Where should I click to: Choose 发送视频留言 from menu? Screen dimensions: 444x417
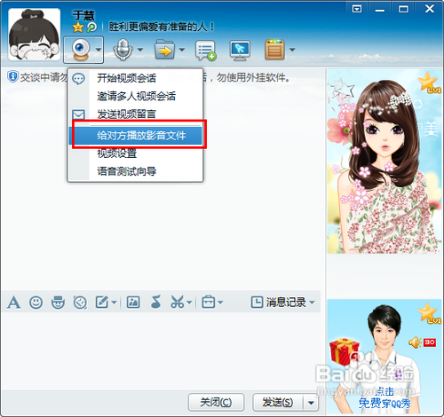(136, 114)
